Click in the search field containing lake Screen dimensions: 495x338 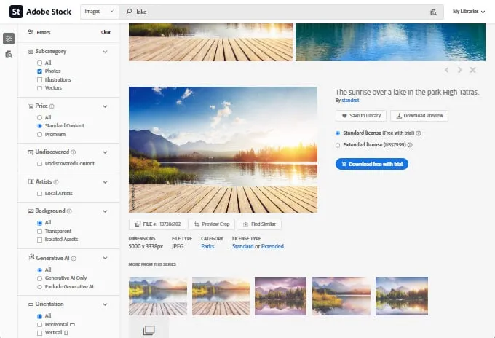coord(277,12)
